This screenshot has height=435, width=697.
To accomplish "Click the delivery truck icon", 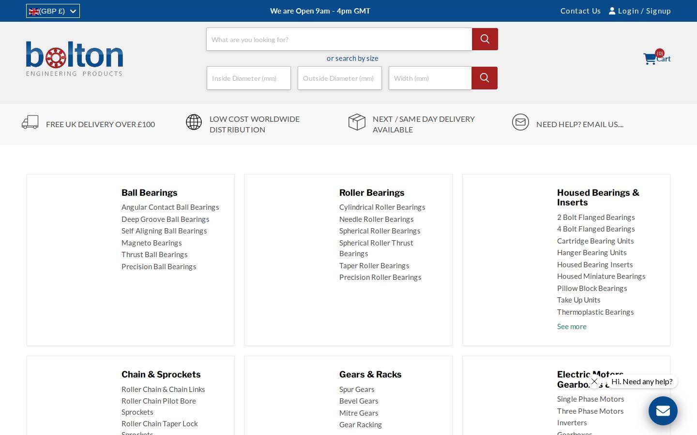I will tap(30, 122).
